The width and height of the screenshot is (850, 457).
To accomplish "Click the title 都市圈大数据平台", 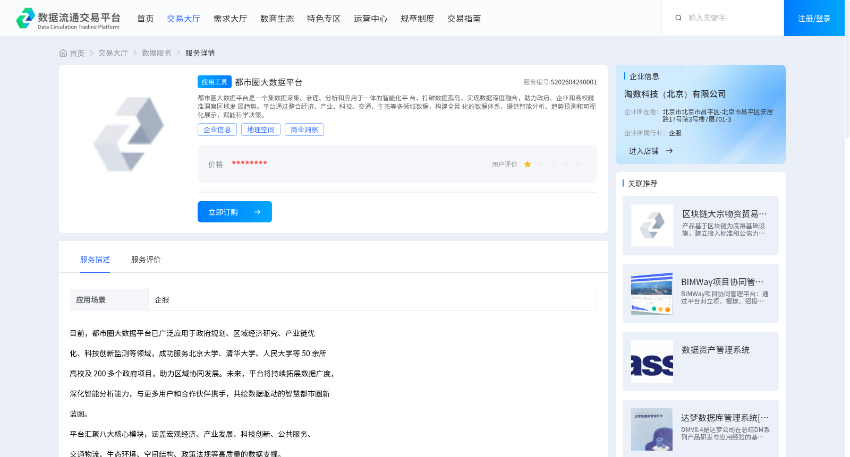I will [x=269, y=82].
